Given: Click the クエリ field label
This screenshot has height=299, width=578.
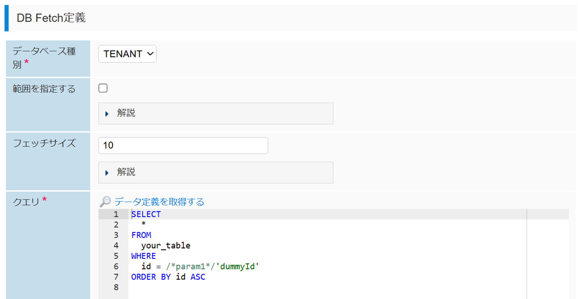Looking at the screenshot, I should click(26, 202).
